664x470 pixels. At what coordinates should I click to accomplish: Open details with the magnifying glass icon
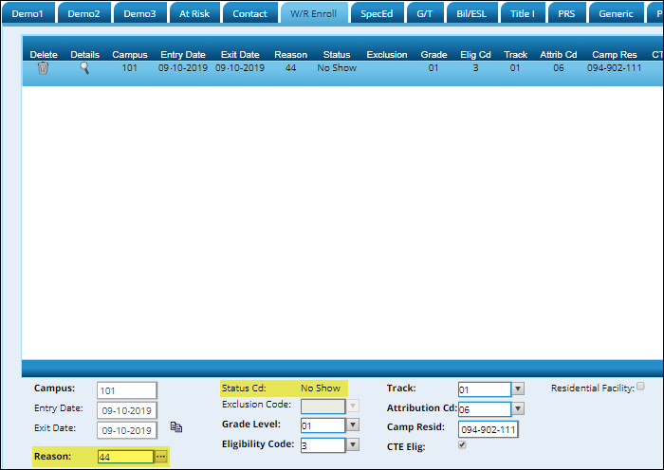84,67
